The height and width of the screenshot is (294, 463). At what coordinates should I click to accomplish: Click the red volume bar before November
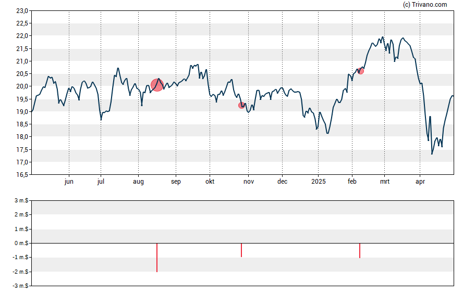pos(241,250)
